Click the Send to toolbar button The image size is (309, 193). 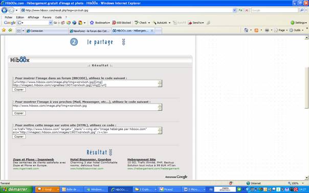coord(196,22)
